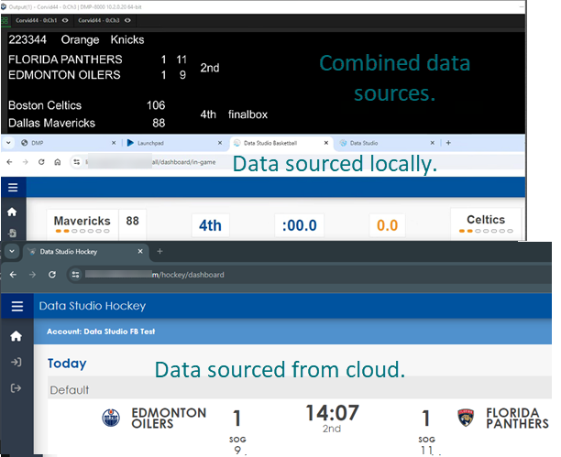
Task: Open a new tab in the hockey browser
Action: click(x=159, y=250)
